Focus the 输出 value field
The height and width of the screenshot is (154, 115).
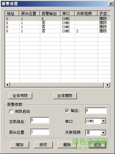coord(96,111)
